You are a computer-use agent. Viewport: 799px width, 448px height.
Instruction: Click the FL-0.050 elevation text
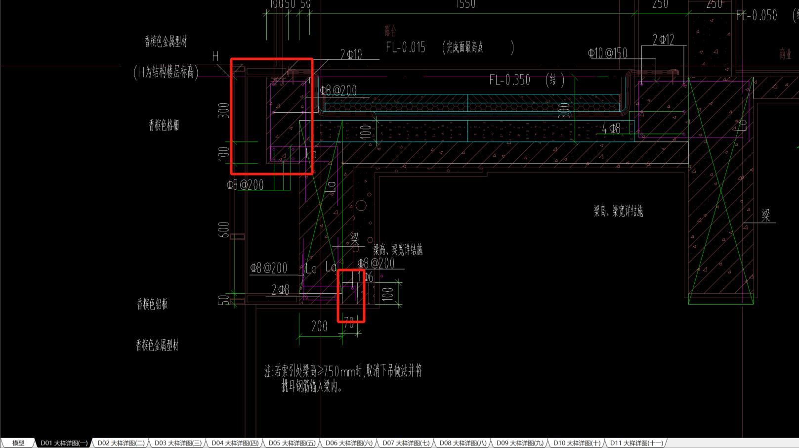pos(757,15)
